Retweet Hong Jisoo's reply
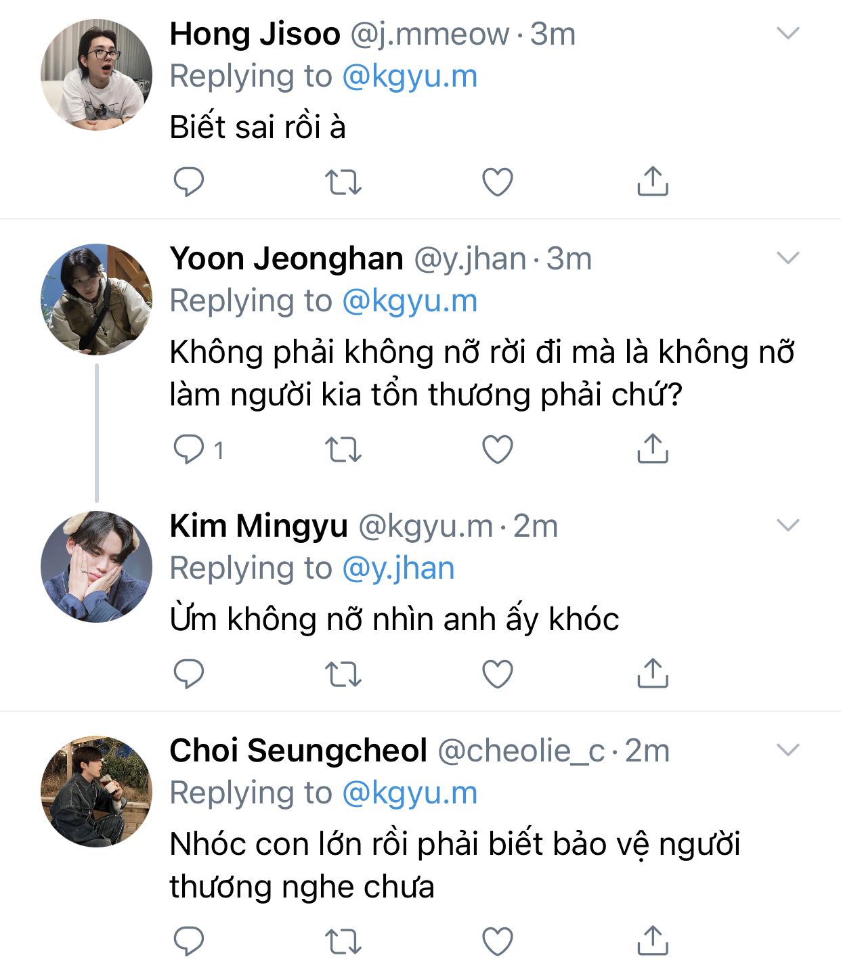The width and height of the screenshot is (841, 974). point(343,182)
